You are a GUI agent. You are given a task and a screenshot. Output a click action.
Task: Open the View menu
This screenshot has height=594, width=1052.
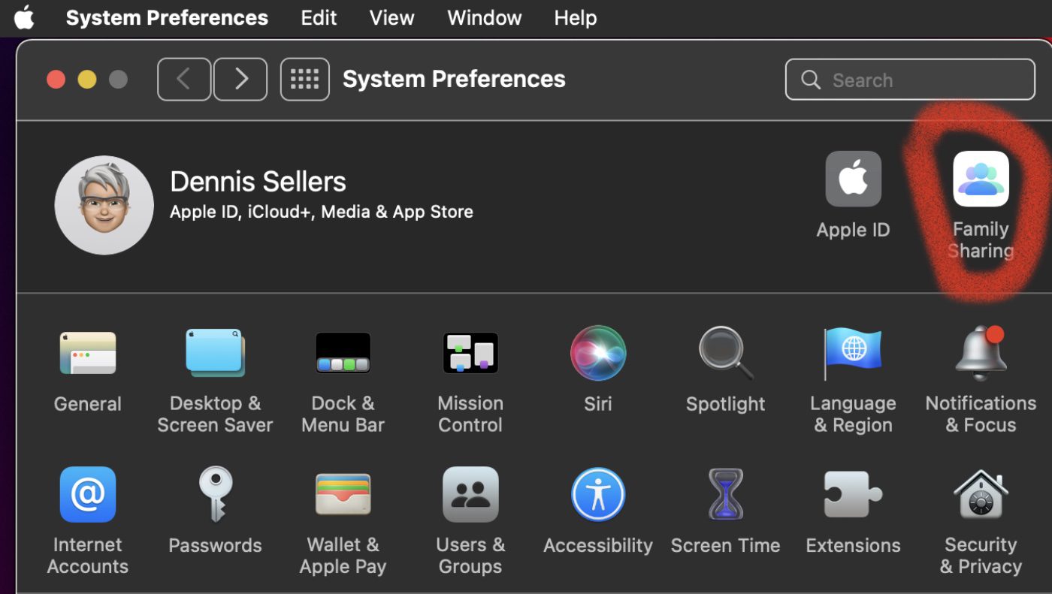pos(391,18)
